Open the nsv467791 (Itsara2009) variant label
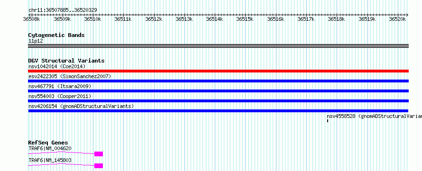Screen dimensions: 422x171 tap(60, 86)
